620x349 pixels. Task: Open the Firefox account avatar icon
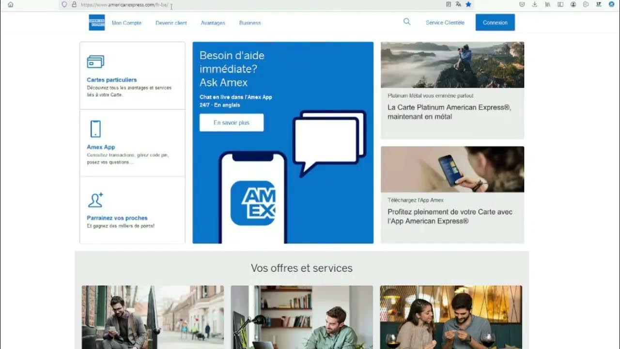point(573,4)
